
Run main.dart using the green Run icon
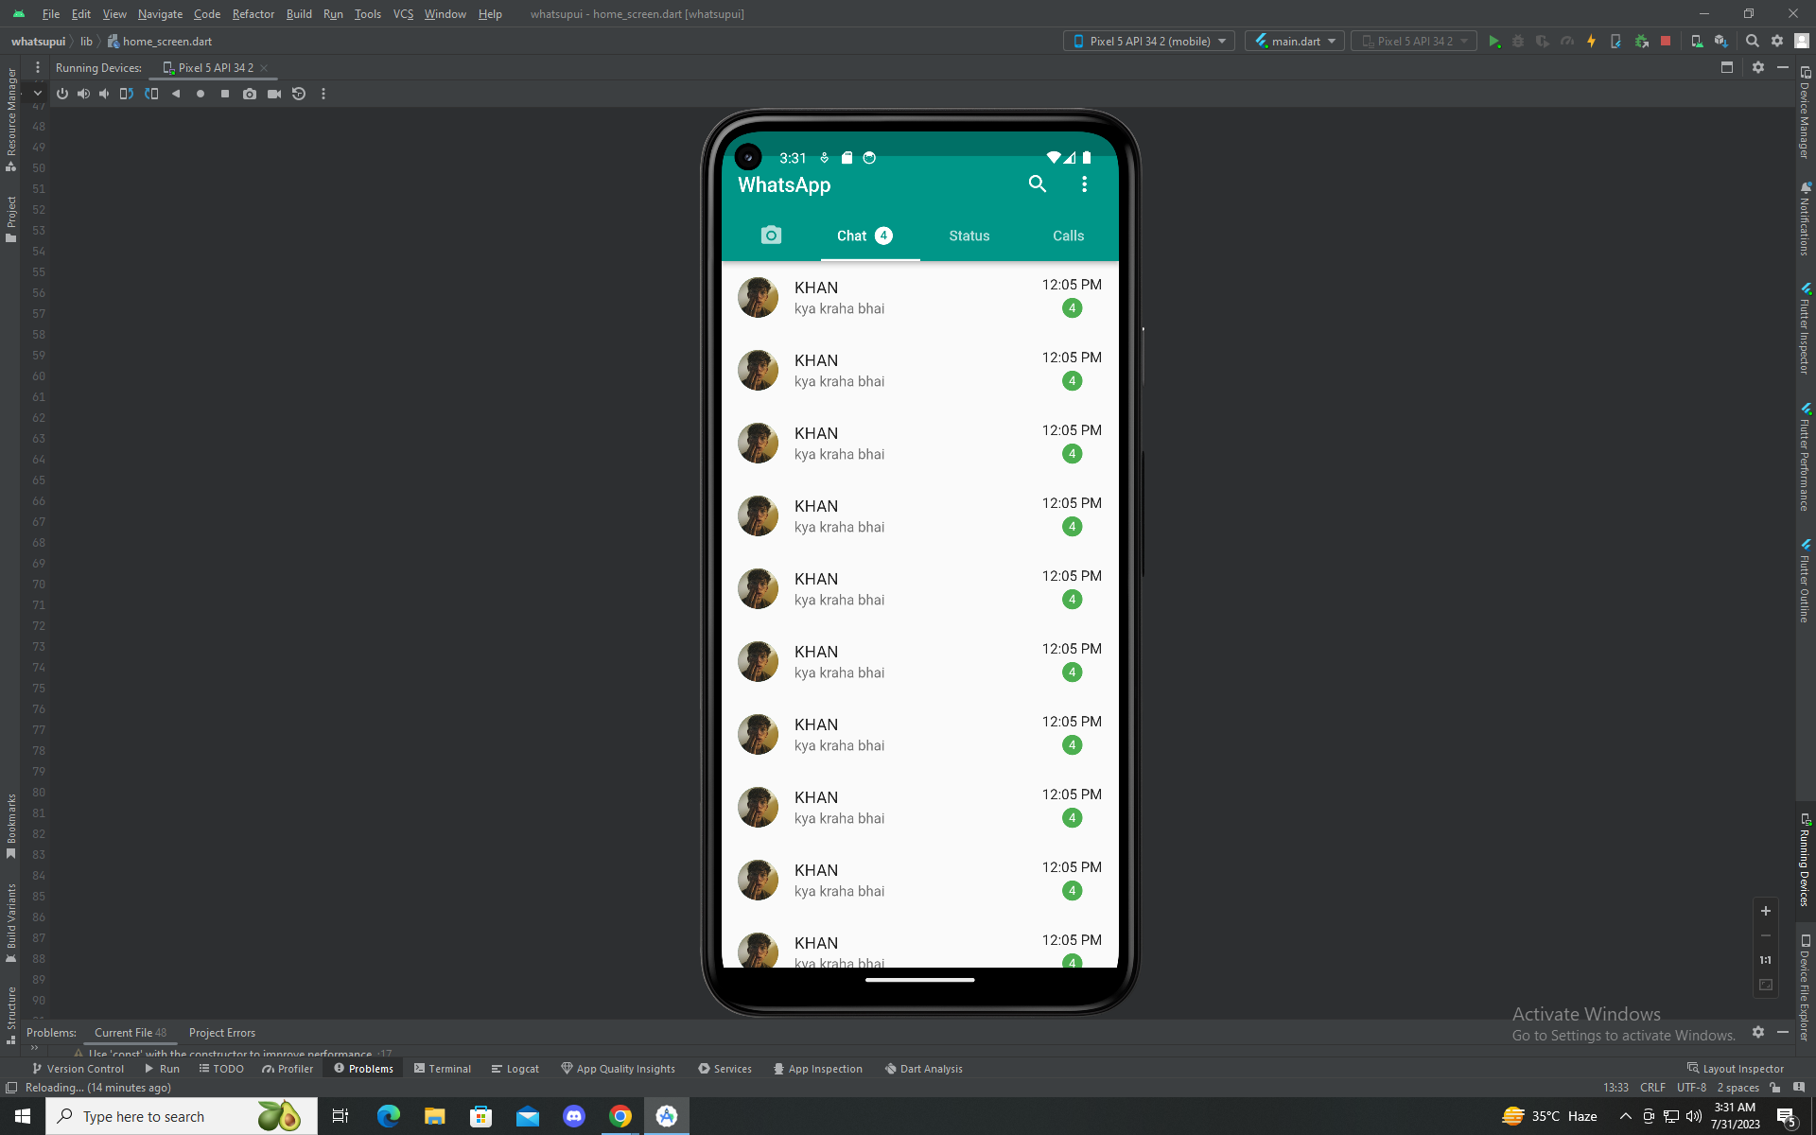1495,41
